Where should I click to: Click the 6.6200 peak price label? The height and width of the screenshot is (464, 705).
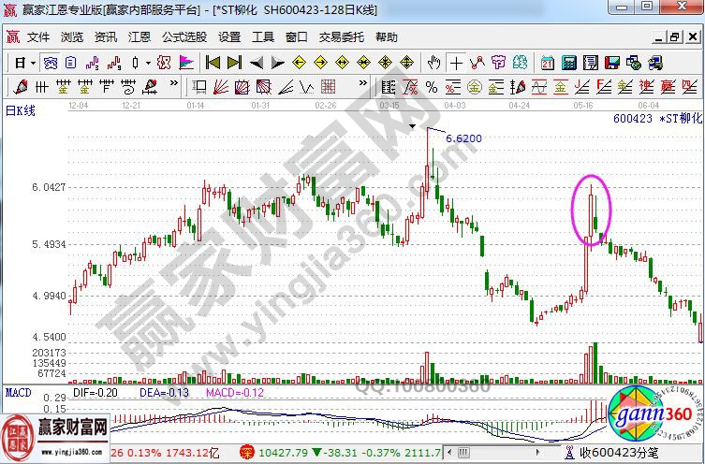[463, 138]
